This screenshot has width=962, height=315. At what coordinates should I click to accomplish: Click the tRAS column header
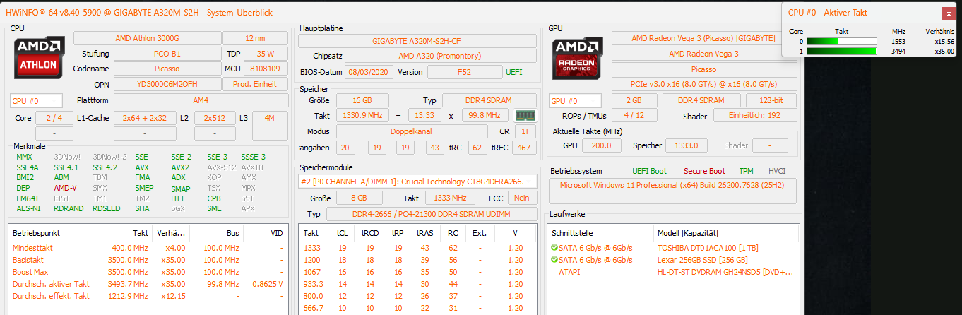pos(426,232)
